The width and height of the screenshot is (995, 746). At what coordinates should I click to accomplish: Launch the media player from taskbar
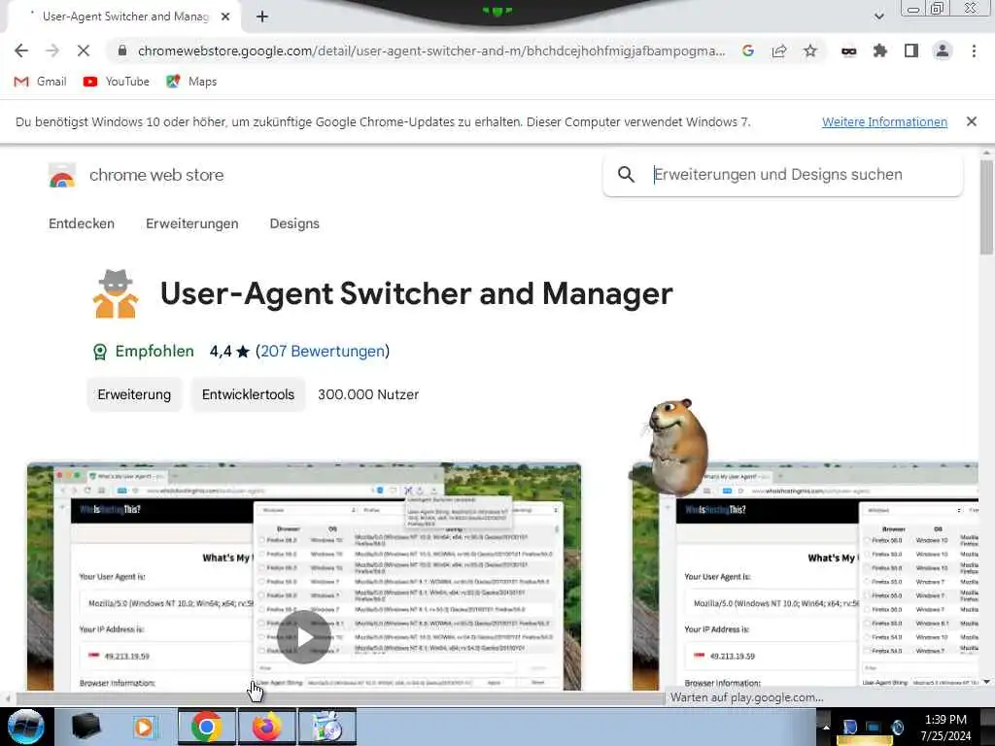(x=144, y=727)
